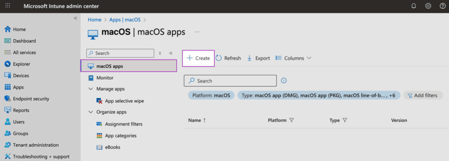
Task: Open App categories
Action: tap(117, 136)
